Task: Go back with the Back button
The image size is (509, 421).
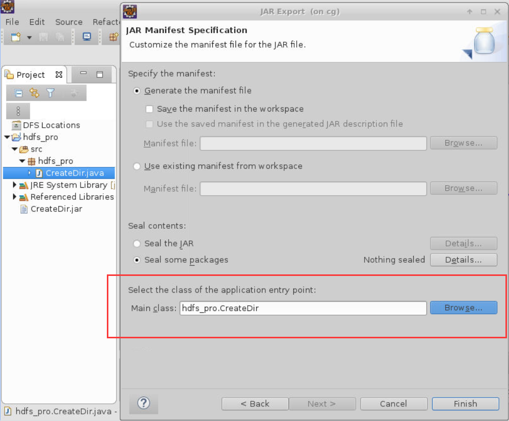Action: (255, 404)
